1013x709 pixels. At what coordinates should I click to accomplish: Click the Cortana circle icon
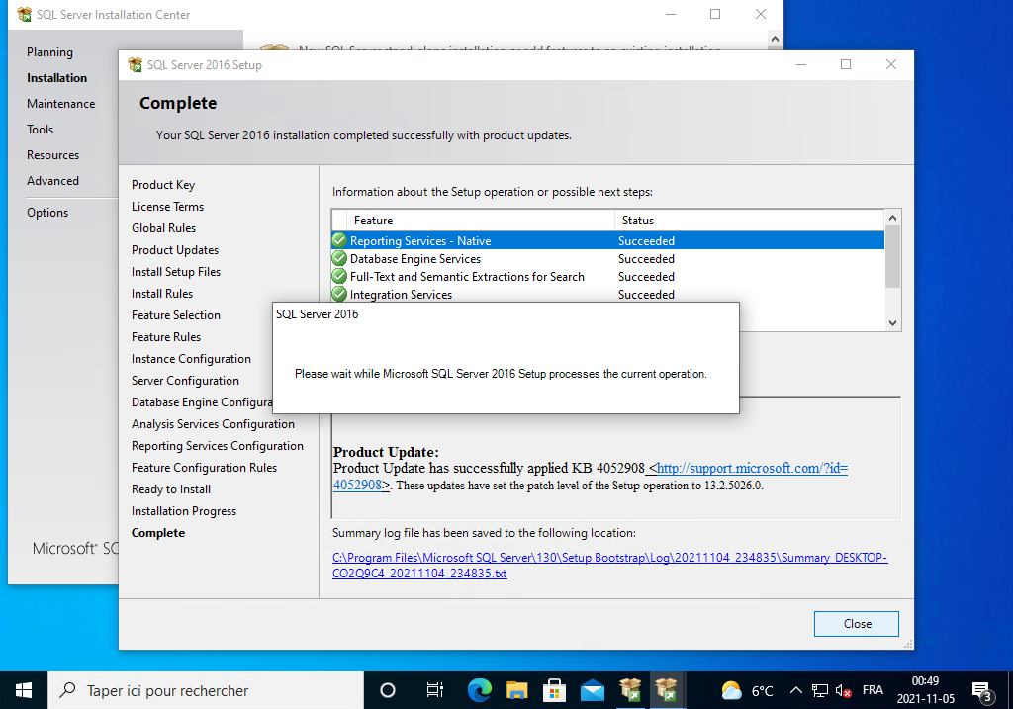pos(388,690)
